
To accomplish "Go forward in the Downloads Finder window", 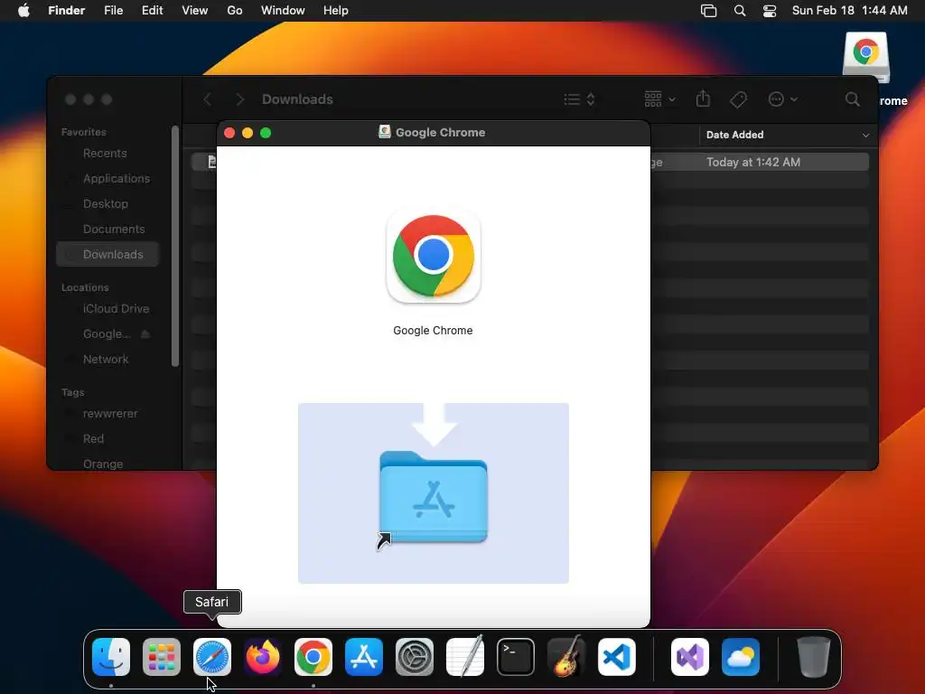I will 239,99.
